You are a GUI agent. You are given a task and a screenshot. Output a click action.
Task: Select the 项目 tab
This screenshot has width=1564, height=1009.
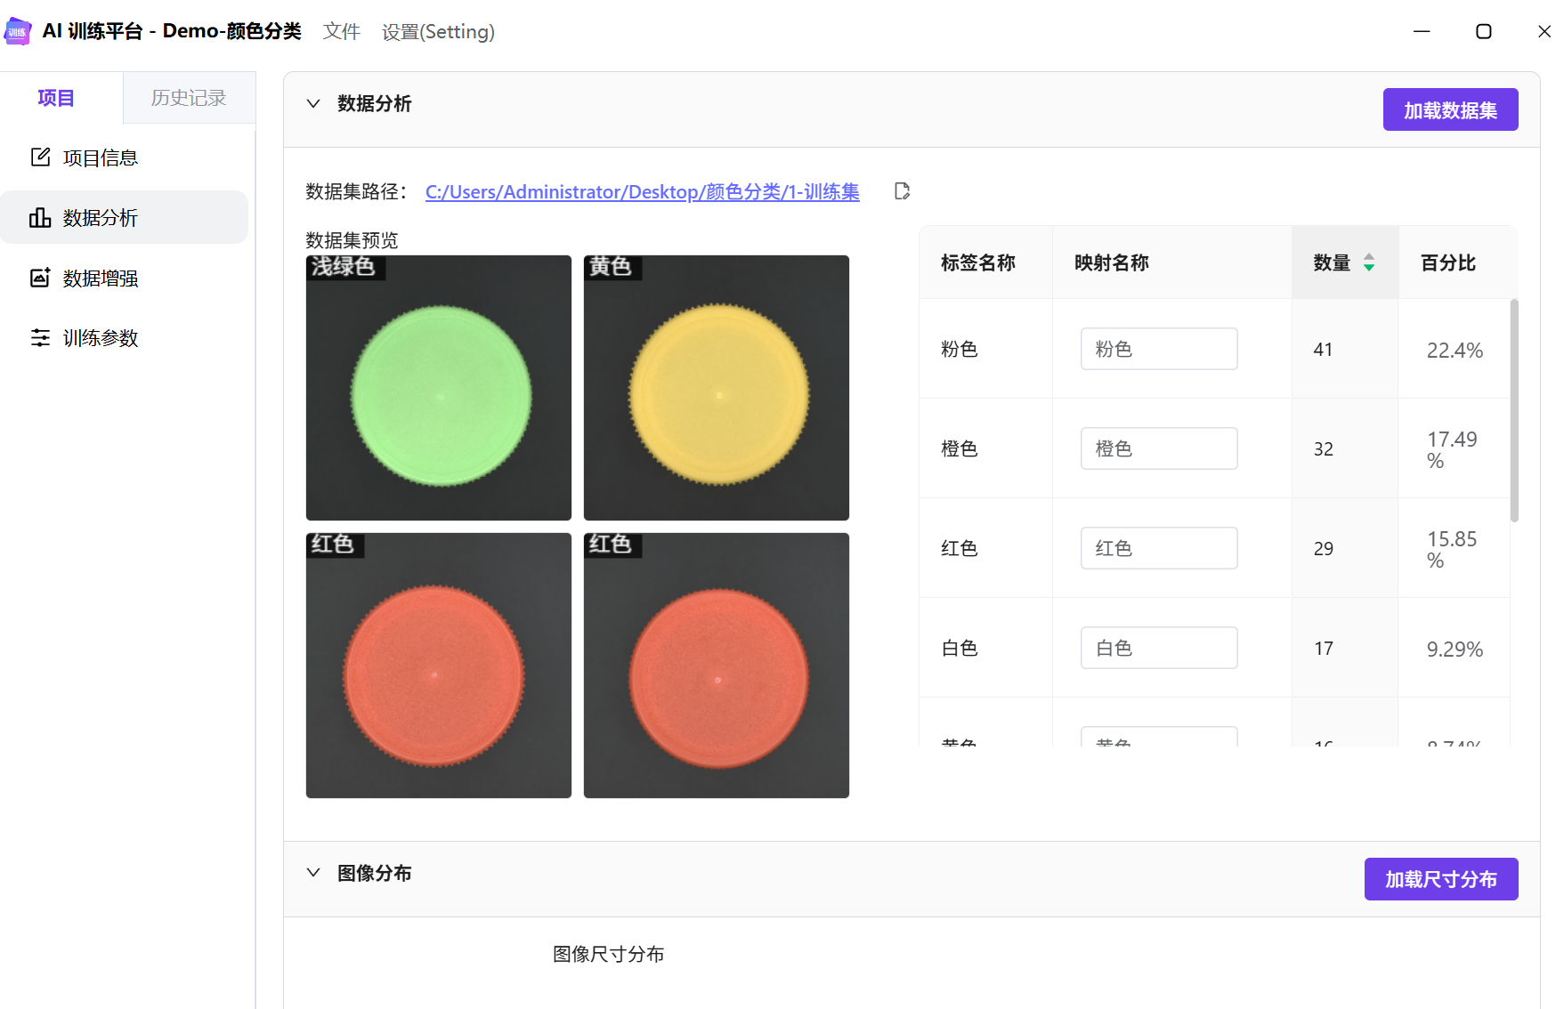[56, 98]
